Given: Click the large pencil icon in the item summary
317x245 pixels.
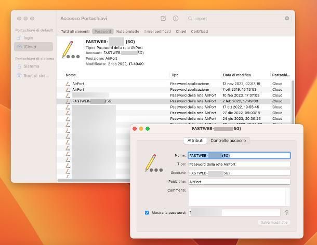Looking at the screenshot, I should pos(71,50).
